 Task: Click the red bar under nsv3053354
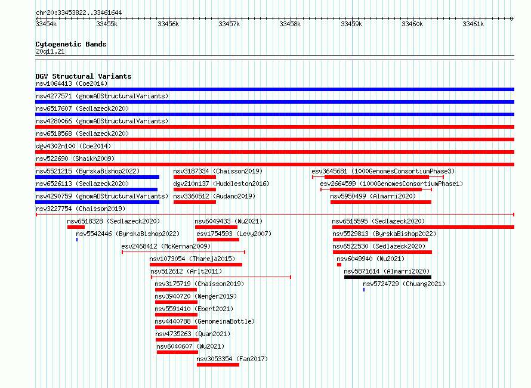pyautogui.click(x=218, y=365)
